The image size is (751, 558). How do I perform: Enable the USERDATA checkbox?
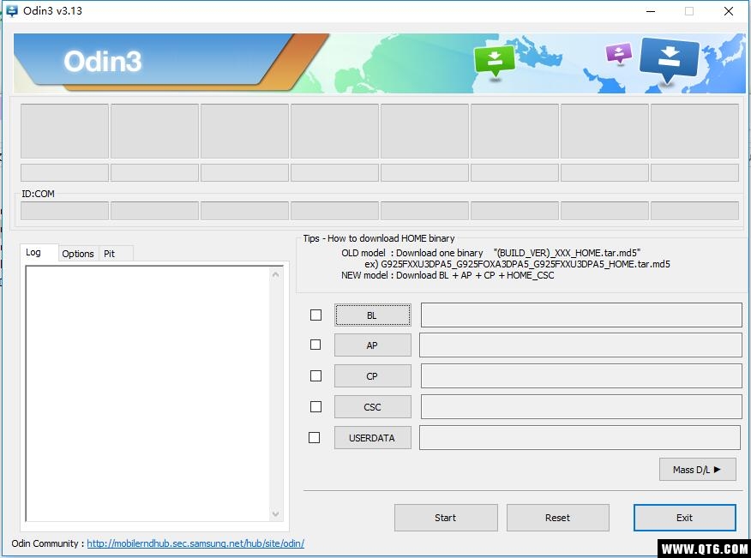(x=314, y=437)
